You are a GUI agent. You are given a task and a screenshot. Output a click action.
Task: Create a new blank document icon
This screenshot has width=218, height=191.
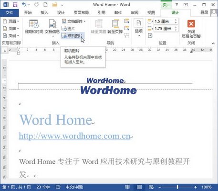click(45, 4)
